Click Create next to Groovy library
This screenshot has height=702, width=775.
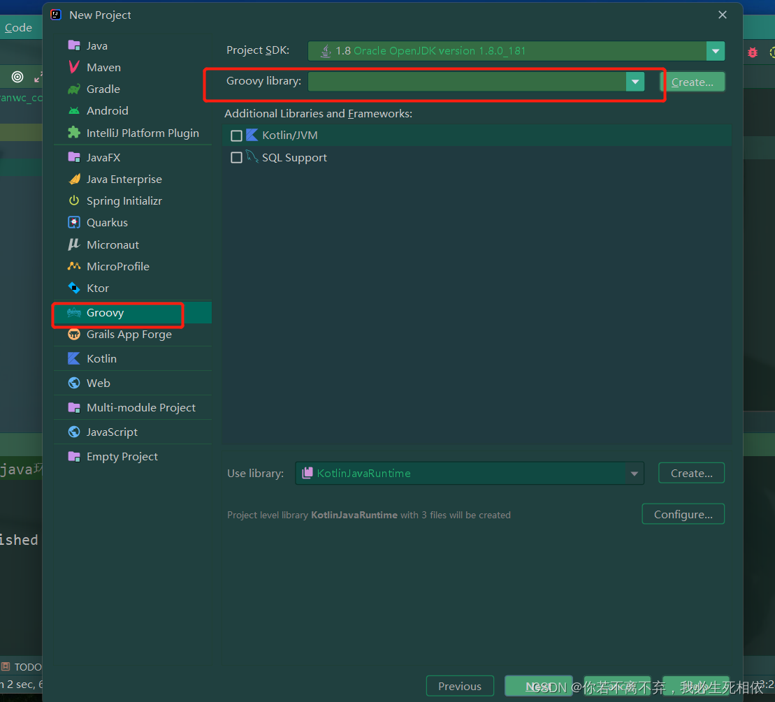(x=692, y=82)
